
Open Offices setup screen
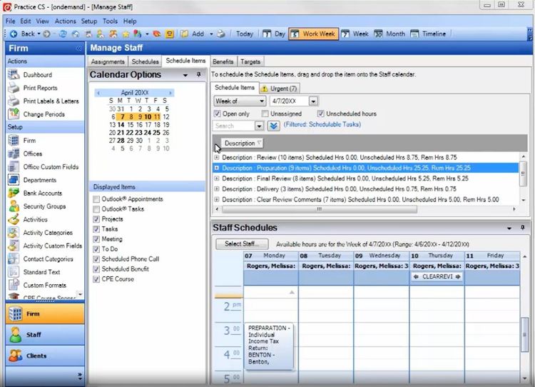click(x=33, y=154)
